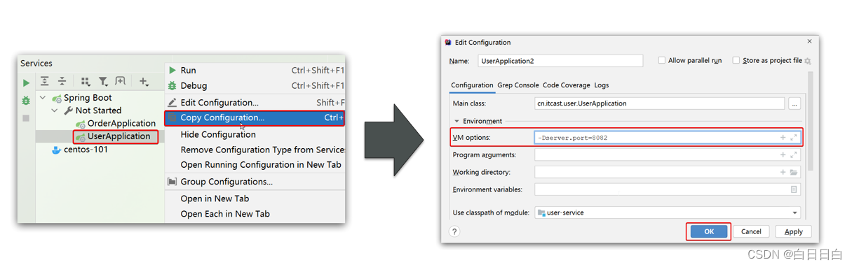Switch to the Code Coverage tab

567,85
